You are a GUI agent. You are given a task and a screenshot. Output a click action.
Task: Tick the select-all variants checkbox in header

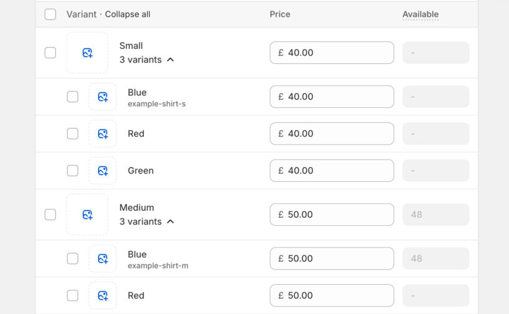tap(50, 14)
